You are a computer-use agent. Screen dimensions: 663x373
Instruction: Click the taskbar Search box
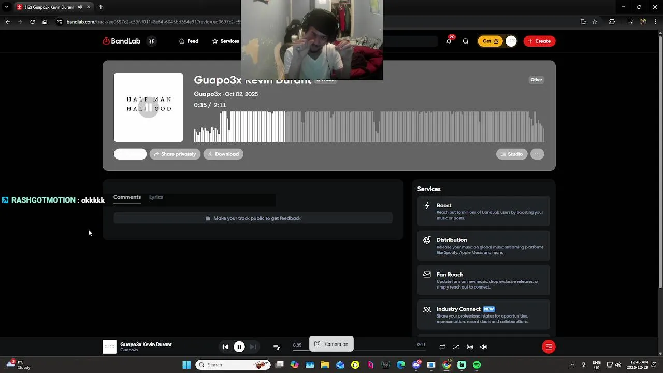[x=233, y=365]
